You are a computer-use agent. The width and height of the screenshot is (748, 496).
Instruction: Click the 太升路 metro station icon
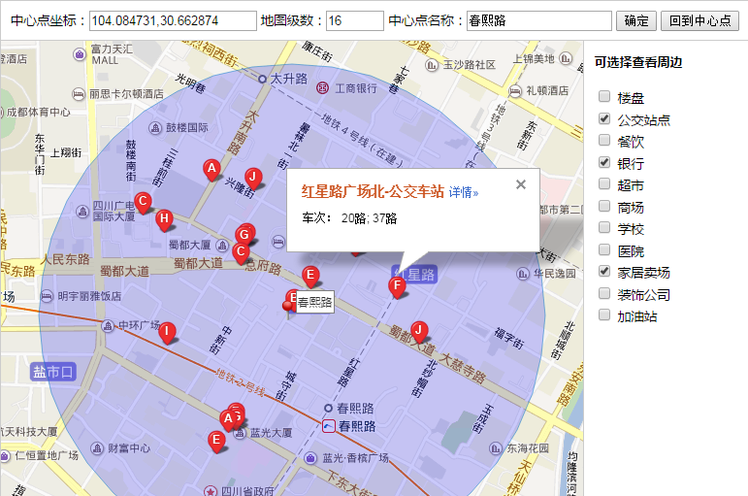pyautogui.click(x=262, y=78)
